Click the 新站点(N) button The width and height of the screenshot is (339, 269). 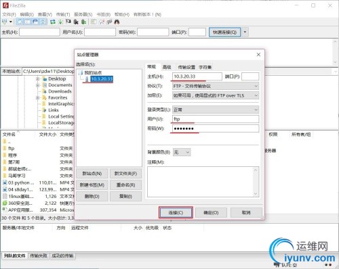92,174
